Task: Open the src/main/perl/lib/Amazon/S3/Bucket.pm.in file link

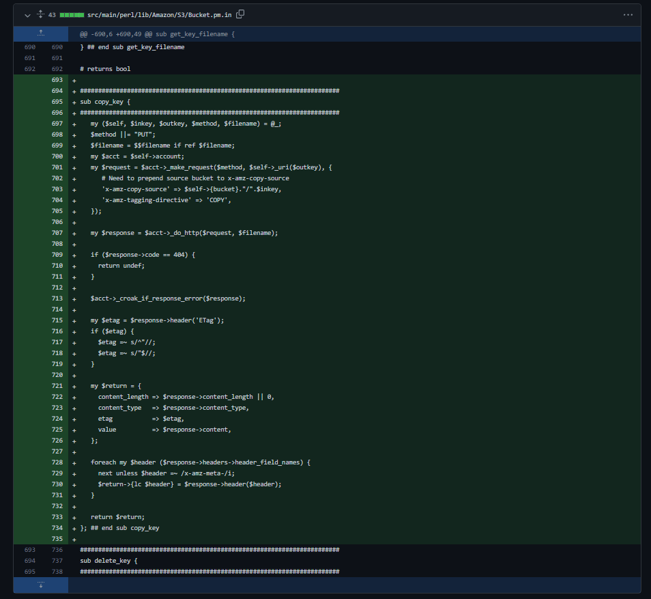Action: (x=160, y=14)
